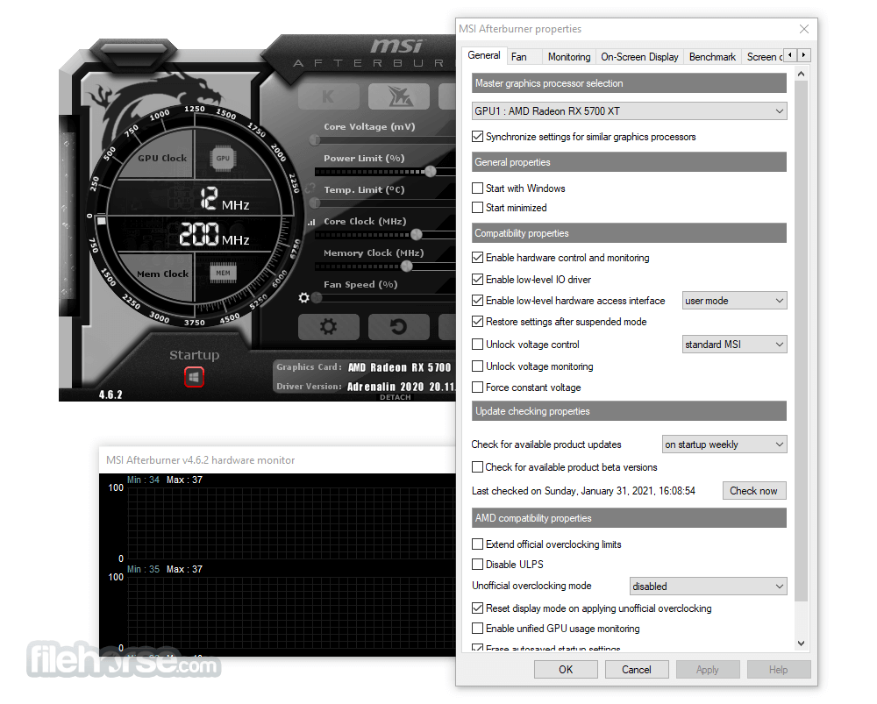Switch to the On-Screen Display tab
This screenshot has width=877, height=704.
click(639, 56)
